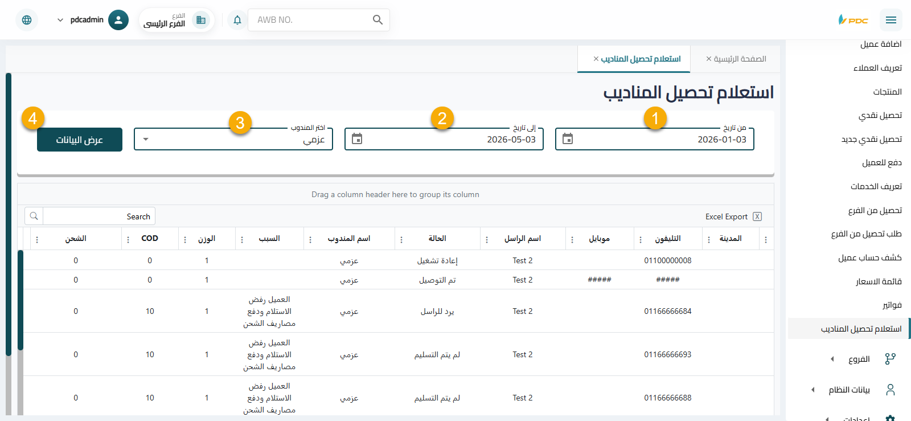The width and height of the screenshot is (911, 421).
Task: Open قائمة الاسعار in sidebar
Action: coord(879,281)
